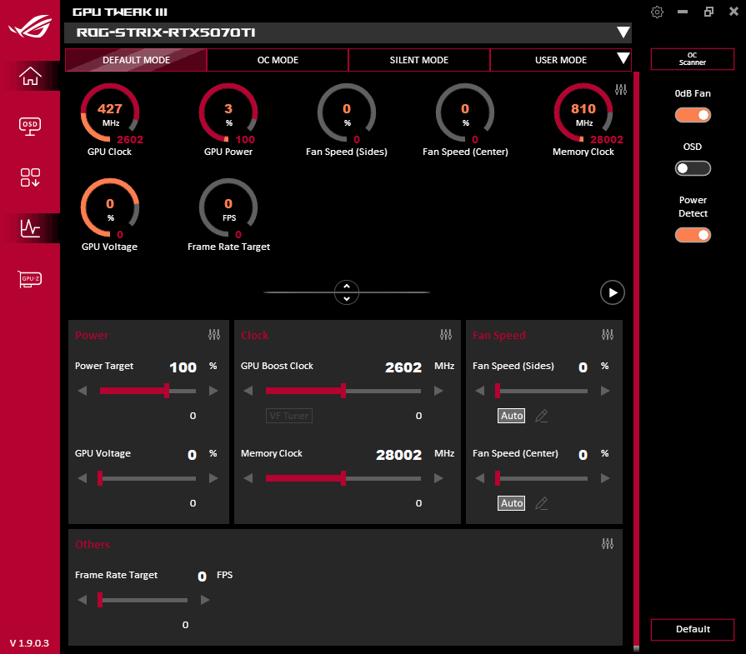The height and width of the screenshot is (654, 746).
Task: Select the Silent Mode tab
Action: pos(419,60)
